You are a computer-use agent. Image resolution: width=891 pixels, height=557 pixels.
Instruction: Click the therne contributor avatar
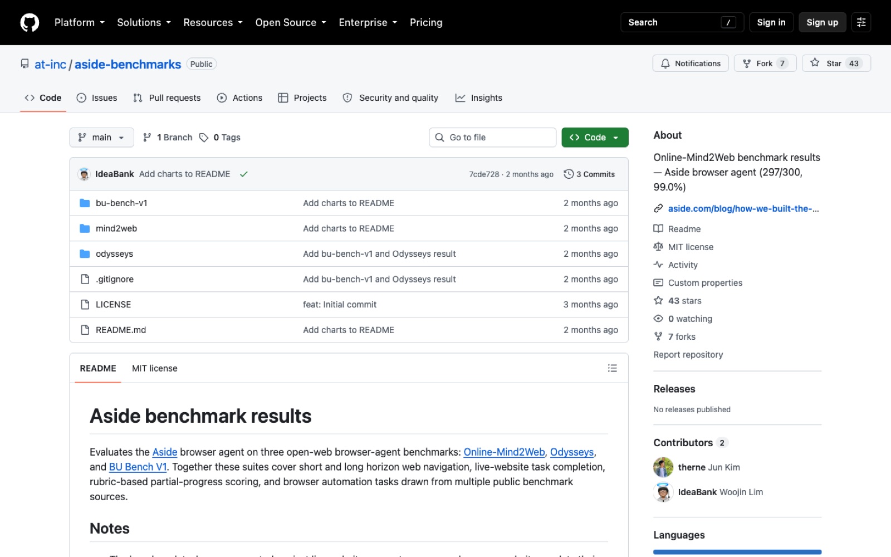point(663,467)
